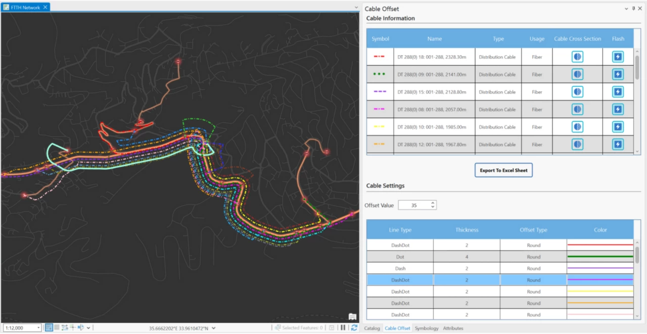Toggle the constraints button in status bar

pos(65,328)
